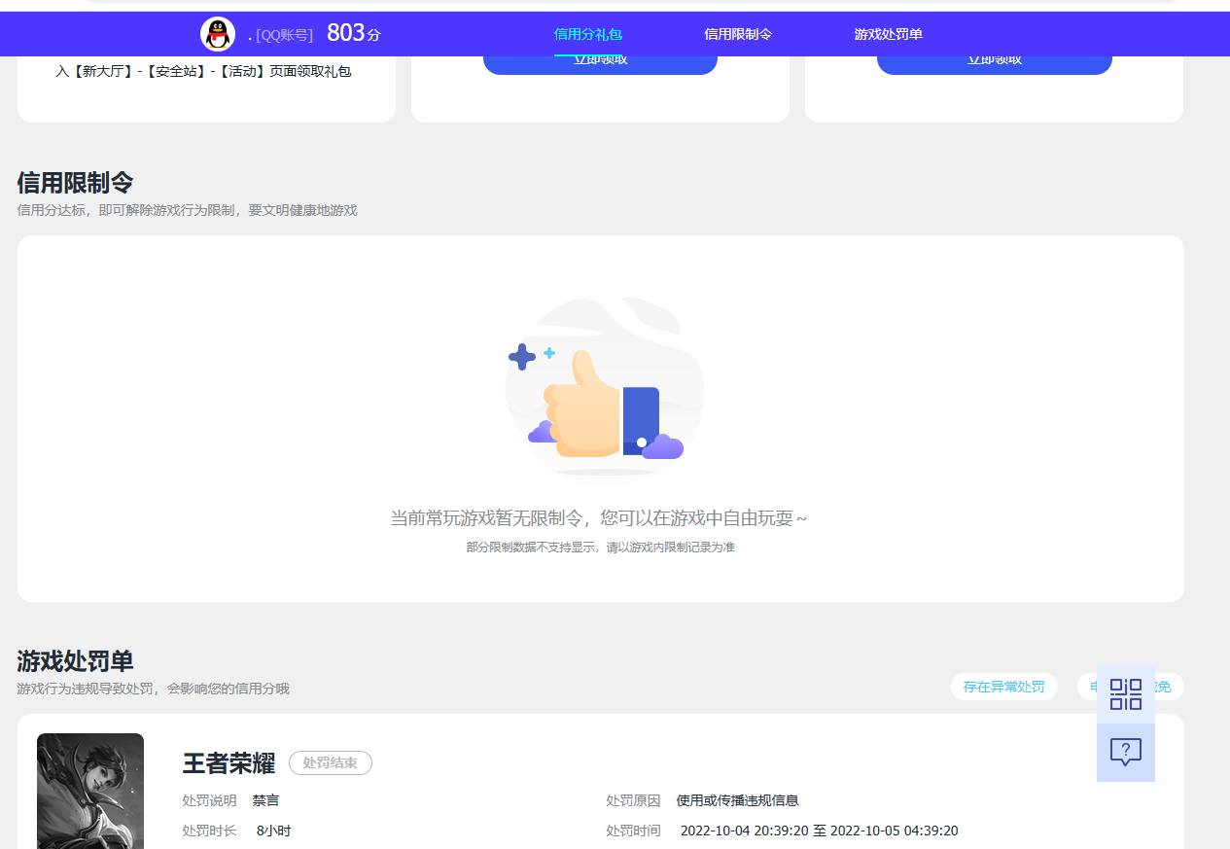Screen dimensions: 1230x849
Task: Open the help question-mark chat icon
Action: [x=1126, y=753]
